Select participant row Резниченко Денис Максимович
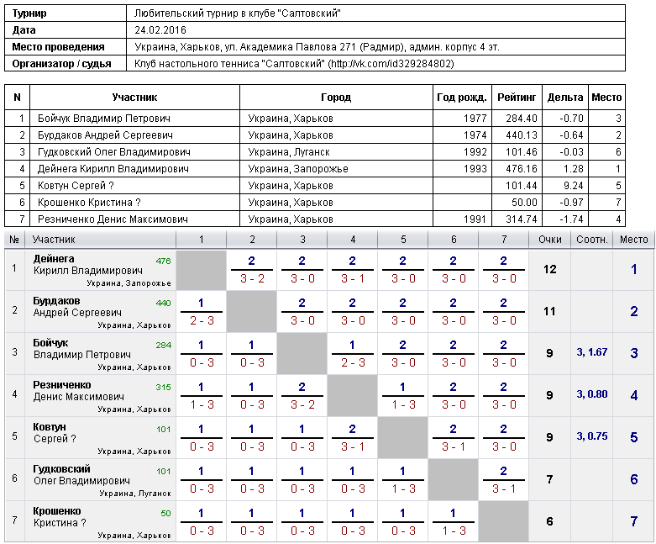The image size is (656, 544). point(315,219)
